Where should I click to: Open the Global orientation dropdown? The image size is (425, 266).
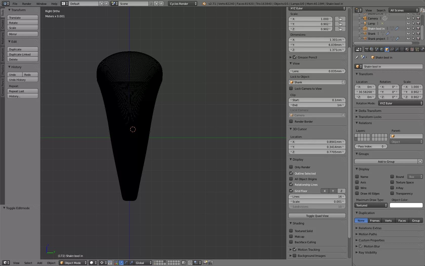click(x=143, y=263)
